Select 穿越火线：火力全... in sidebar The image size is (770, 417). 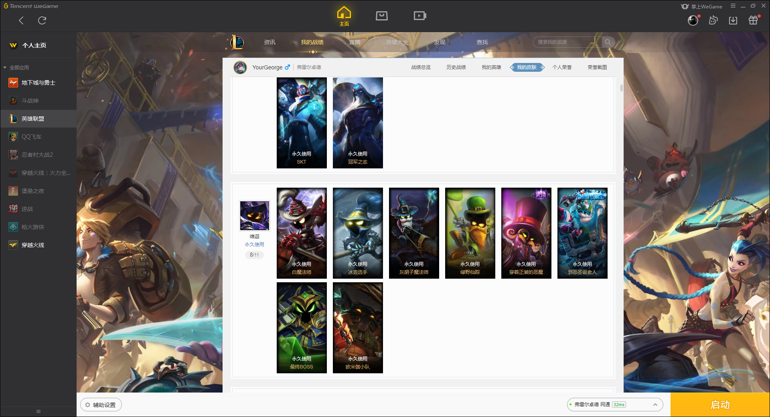click(38, 173)
